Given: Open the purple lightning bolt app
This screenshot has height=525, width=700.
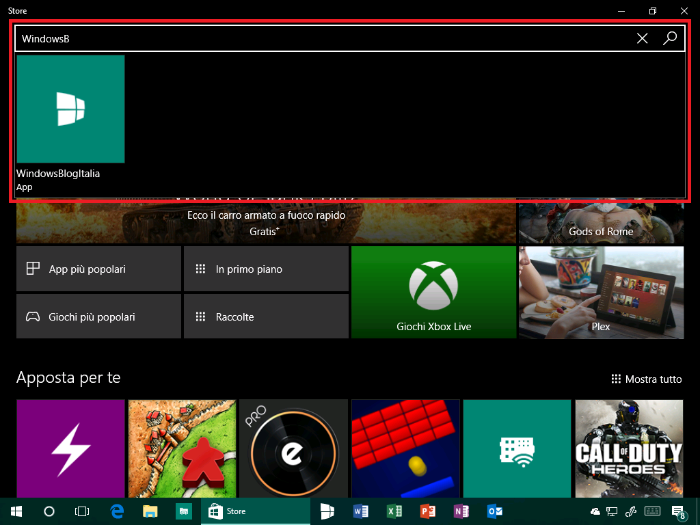Looking at the screenshot, I should point(70,448).
